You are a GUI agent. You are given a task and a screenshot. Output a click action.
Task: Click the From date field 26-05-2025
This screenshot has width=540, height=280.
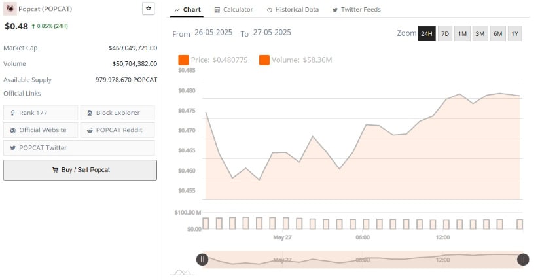pyautogui.click(x=213, y=32)
